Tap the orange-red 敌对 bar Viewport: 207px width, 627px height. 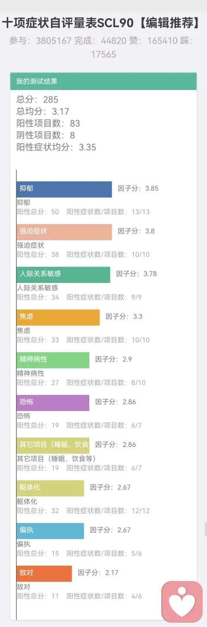pos(44,573)
